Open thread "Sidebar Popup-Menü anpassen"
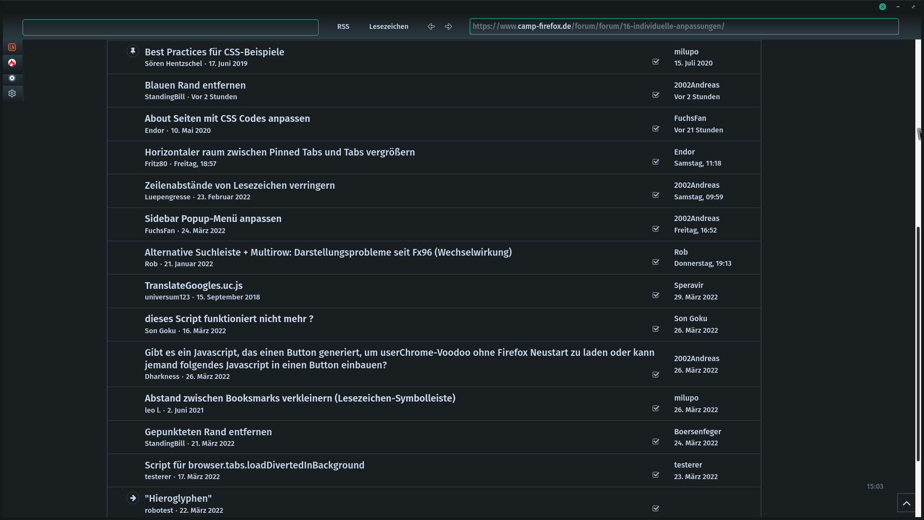 pyautogui.click(x=213, y=219)
